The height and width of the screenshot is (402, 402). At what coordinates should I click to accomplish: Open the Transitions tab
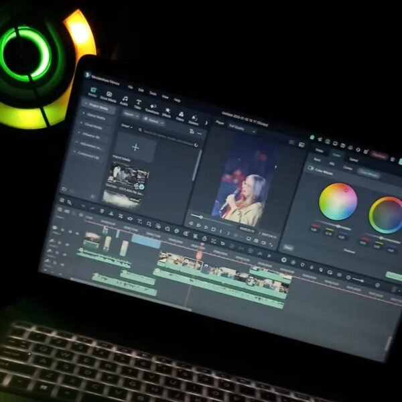152,108
